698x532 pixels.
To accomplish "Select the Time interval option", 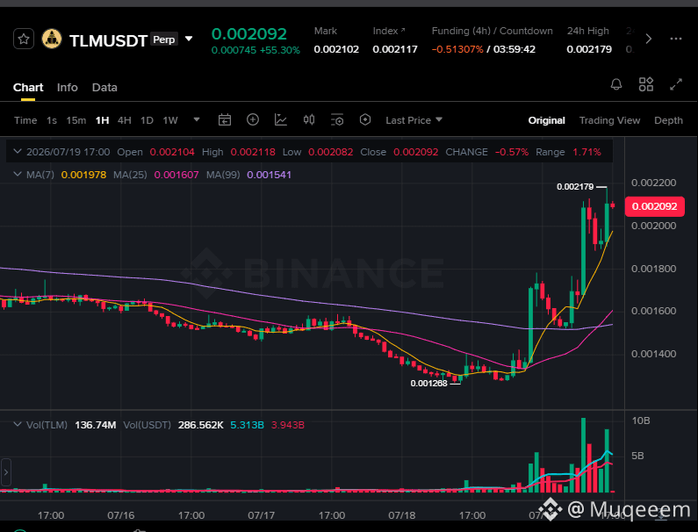I will 25,120.
